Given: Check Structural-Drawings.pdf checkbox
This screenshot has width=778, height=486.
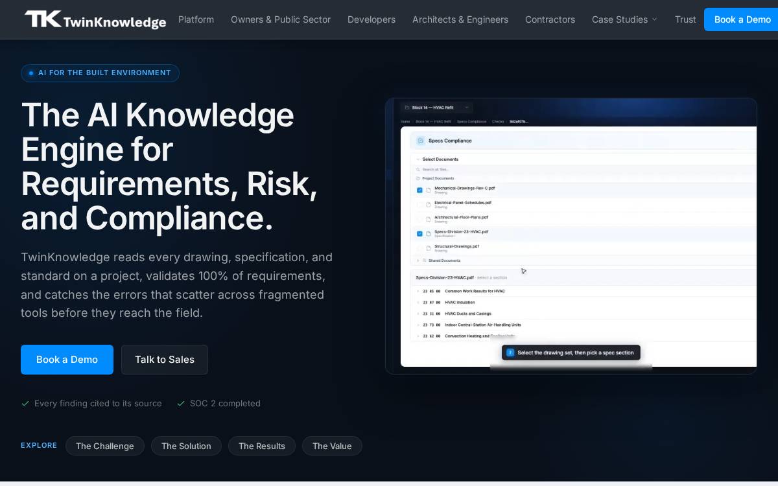Looking at the screenshot, I should (419, 248).
